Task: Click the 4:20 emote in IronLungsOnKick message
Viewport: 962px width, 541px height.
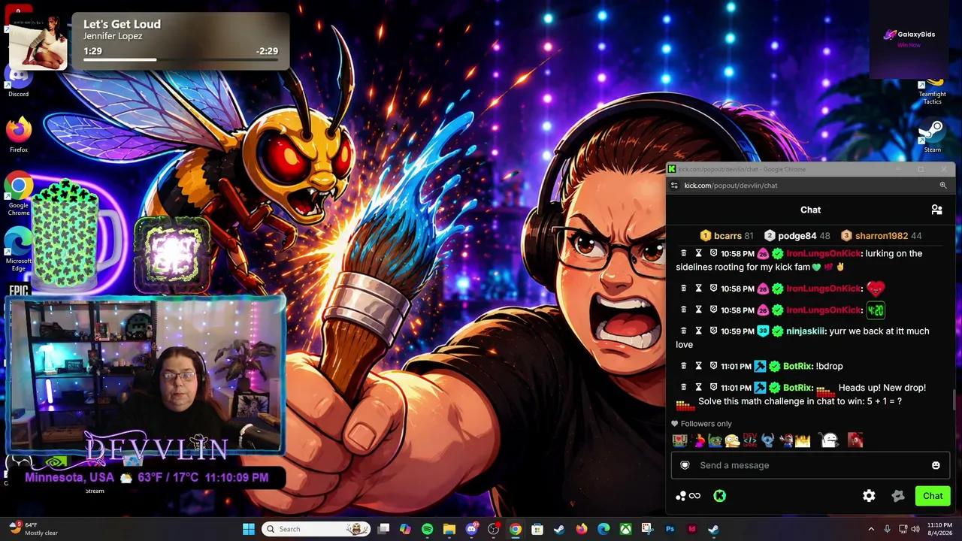Action: (876, 310)
